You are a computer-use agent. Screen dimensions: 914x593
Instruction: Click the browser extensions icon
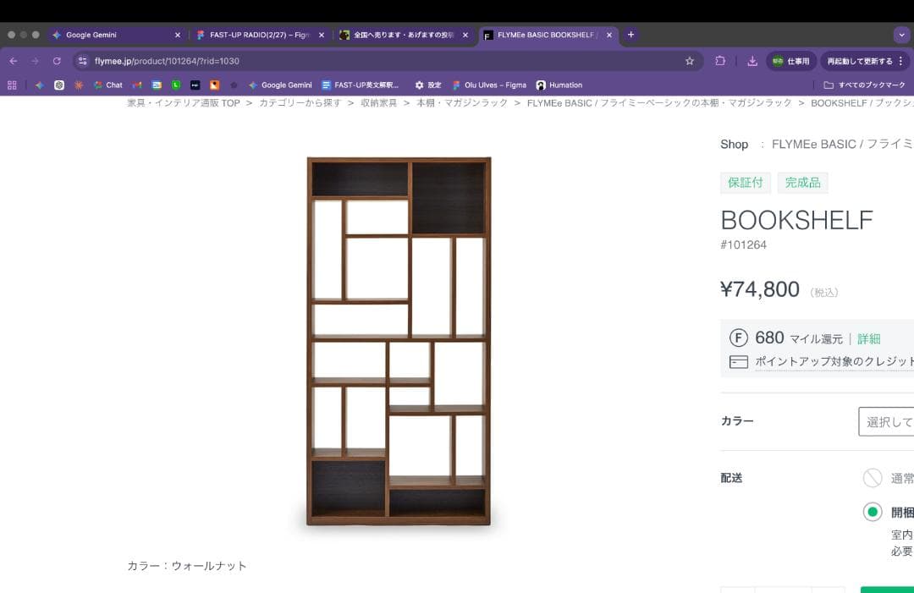tap(720, 61)
